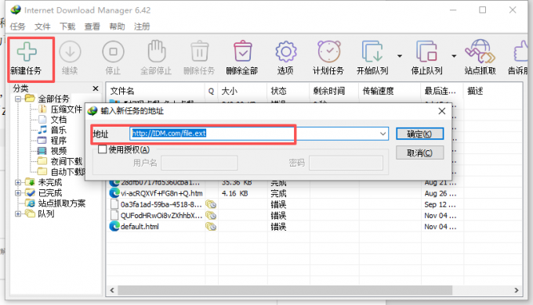Image resolution: width=533 pixels, height=305 pixels.
Task: Close the 分类 categories panel
Action: click(x=96, y=88)
